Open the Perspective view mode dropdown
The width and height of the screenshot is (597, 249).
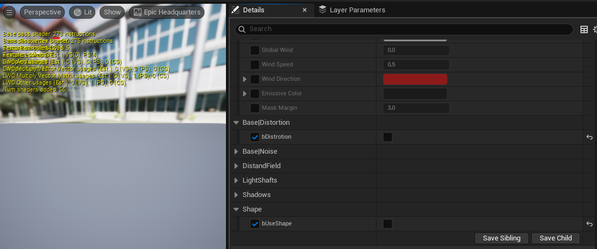(42, 12)
